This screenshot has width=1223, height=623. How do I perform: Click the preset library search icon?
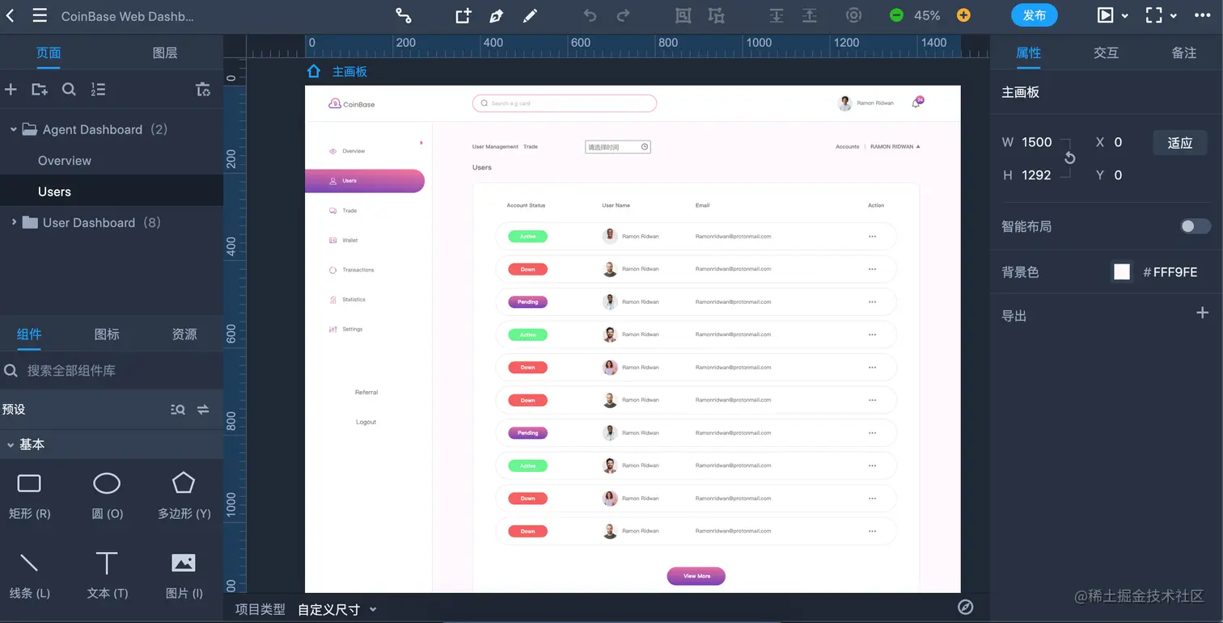click(x=178, y=410)
